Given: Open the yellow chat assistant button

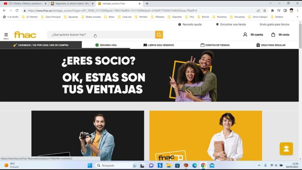Looking at the screenshot, I should (286, 149).
